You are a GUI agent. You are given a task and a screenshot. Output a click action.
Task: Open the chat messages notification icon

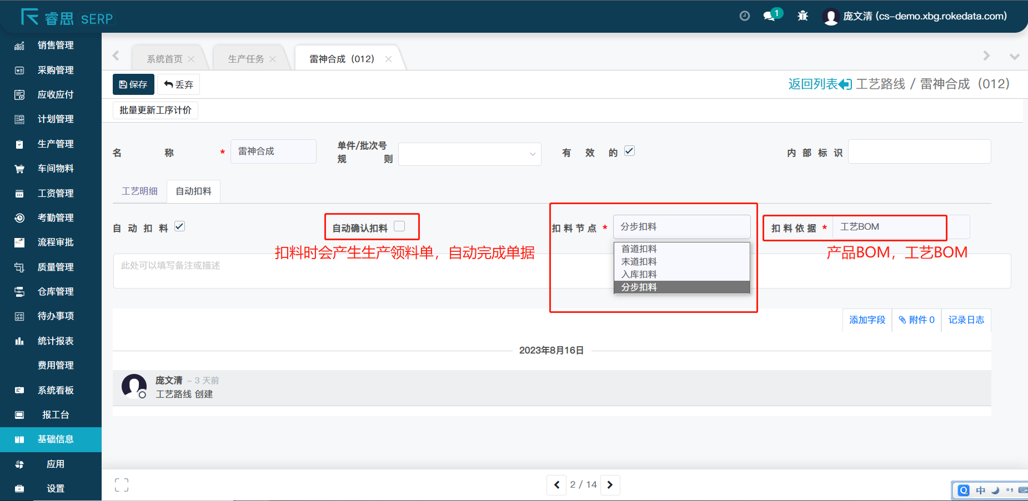pyautogui.click(x=770, y=16)
